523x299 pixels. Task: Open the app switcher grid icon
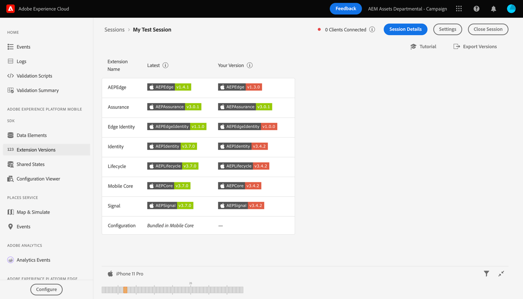click(x=458, y=8)
